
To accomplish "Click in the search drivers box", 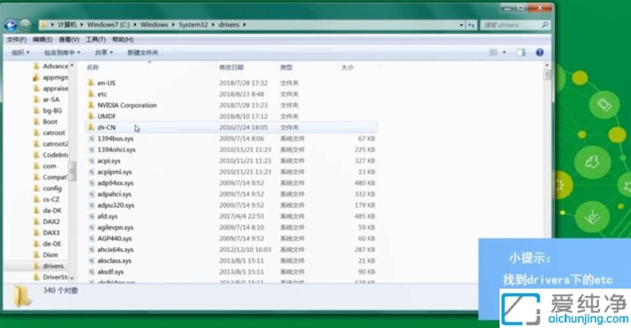I will pos(507,25).
